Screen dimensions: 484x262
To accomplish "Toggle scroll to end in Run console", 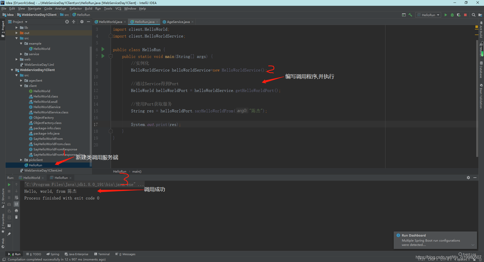I will pos(16,204).
